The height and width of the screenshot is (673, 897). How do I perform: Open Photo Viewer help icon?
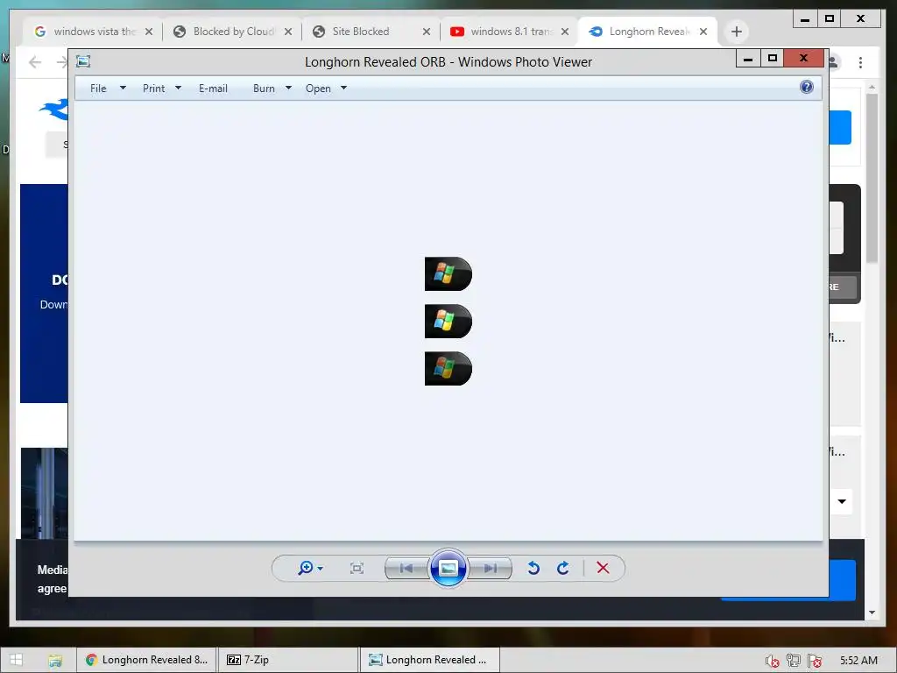click(x=807, y=87)
